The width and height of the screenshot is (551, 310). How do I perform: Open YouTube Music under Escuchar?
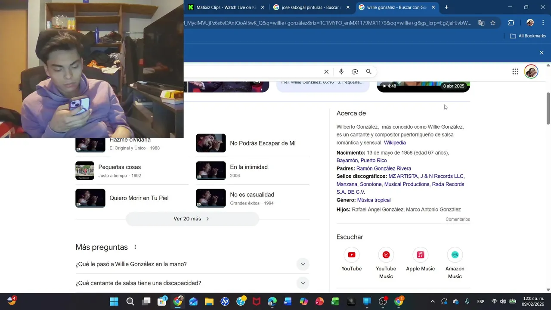386,263
